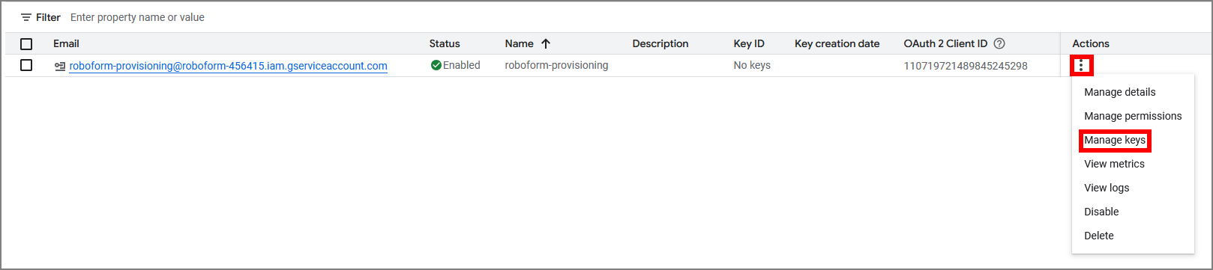Open View metrics from the menu
Viewport: 1213px width, 270px height.
pyautogui.click(x=1114, y=164)
